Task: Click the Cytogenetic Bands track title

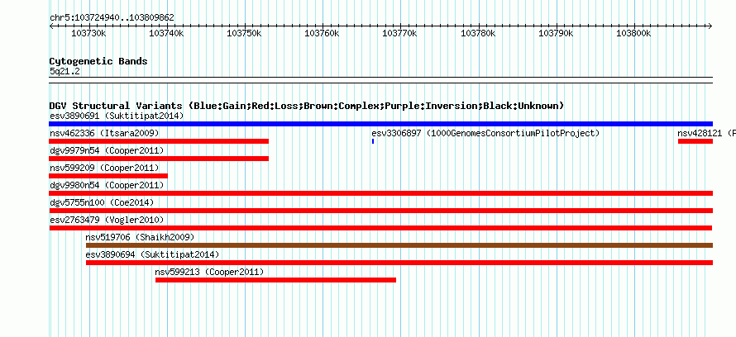Action: click(x=98, y=61)
